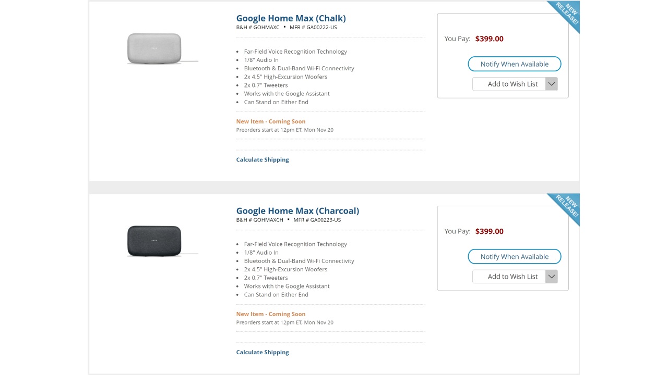Open the Google Home Max (Chalk) product link
The width and height of the screenshot is (668, 375).
[291, 18]
